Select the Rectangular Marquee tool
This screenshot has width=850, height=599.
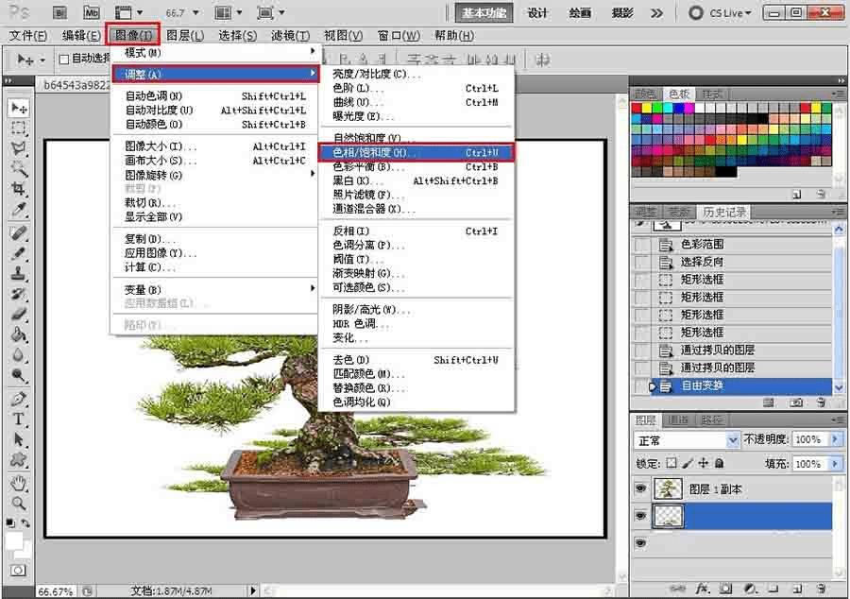(x=18, y=128)
